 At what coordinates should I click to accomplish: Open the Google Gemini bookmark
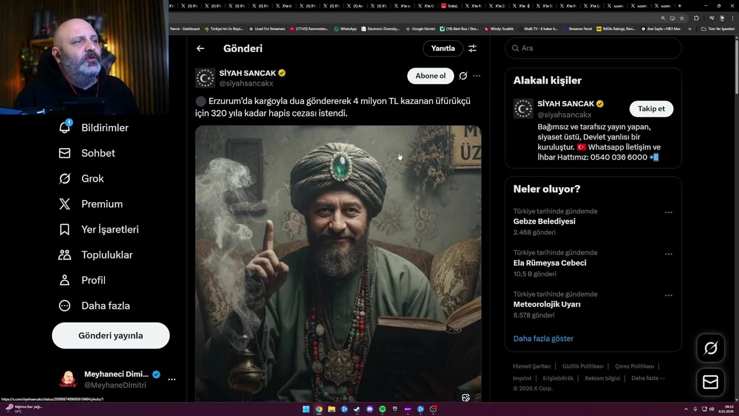(420, 28)
